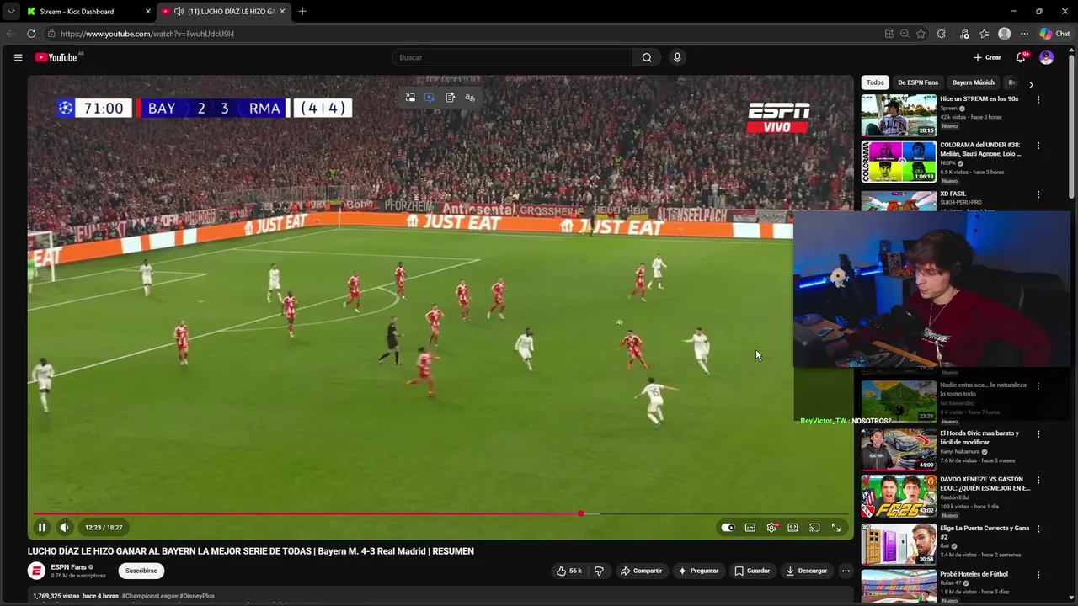Expand next filter chips with arrow
Image resolution: width=1078 pixels, height=606 pixels.
pos(1031,83)
